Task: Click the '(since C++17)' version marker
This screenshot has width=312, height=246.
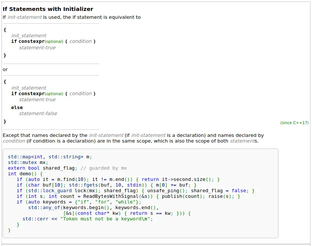Action: [294, 123]
